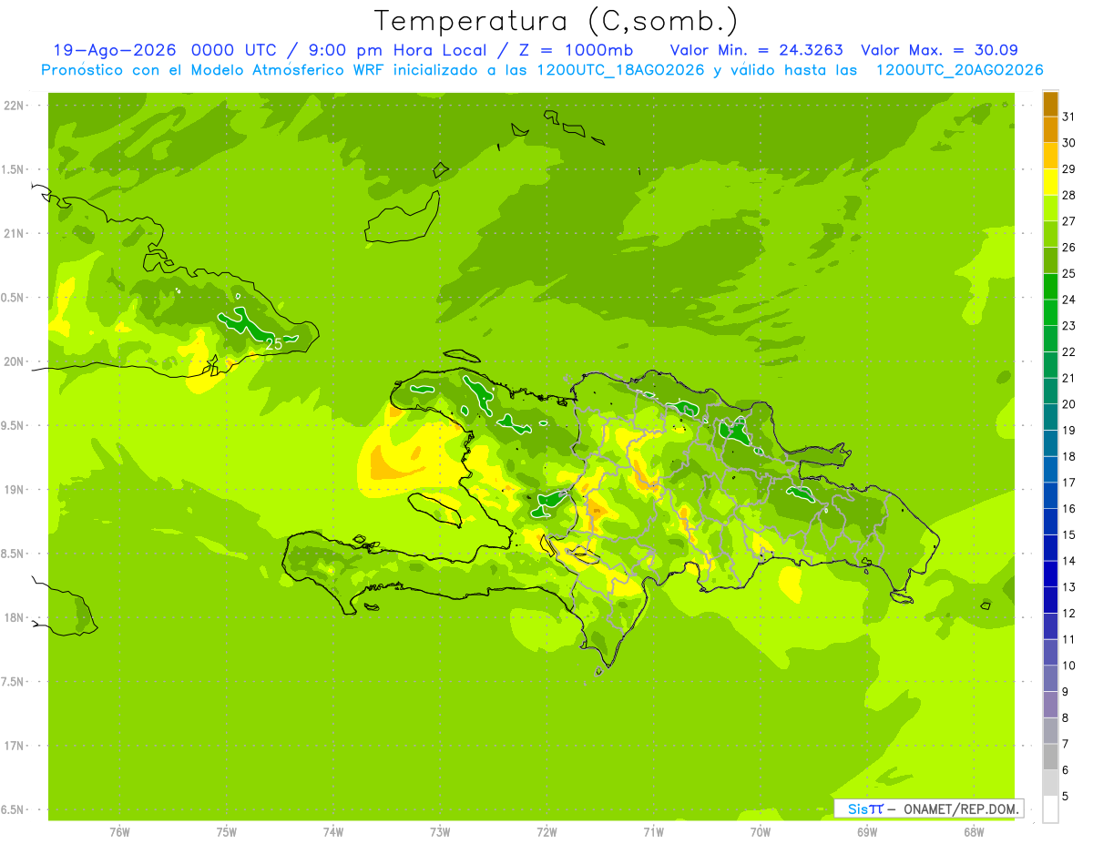Click the "18N" latitude label
This screenshot has width=1093, height=844.
tap(14, 618)
